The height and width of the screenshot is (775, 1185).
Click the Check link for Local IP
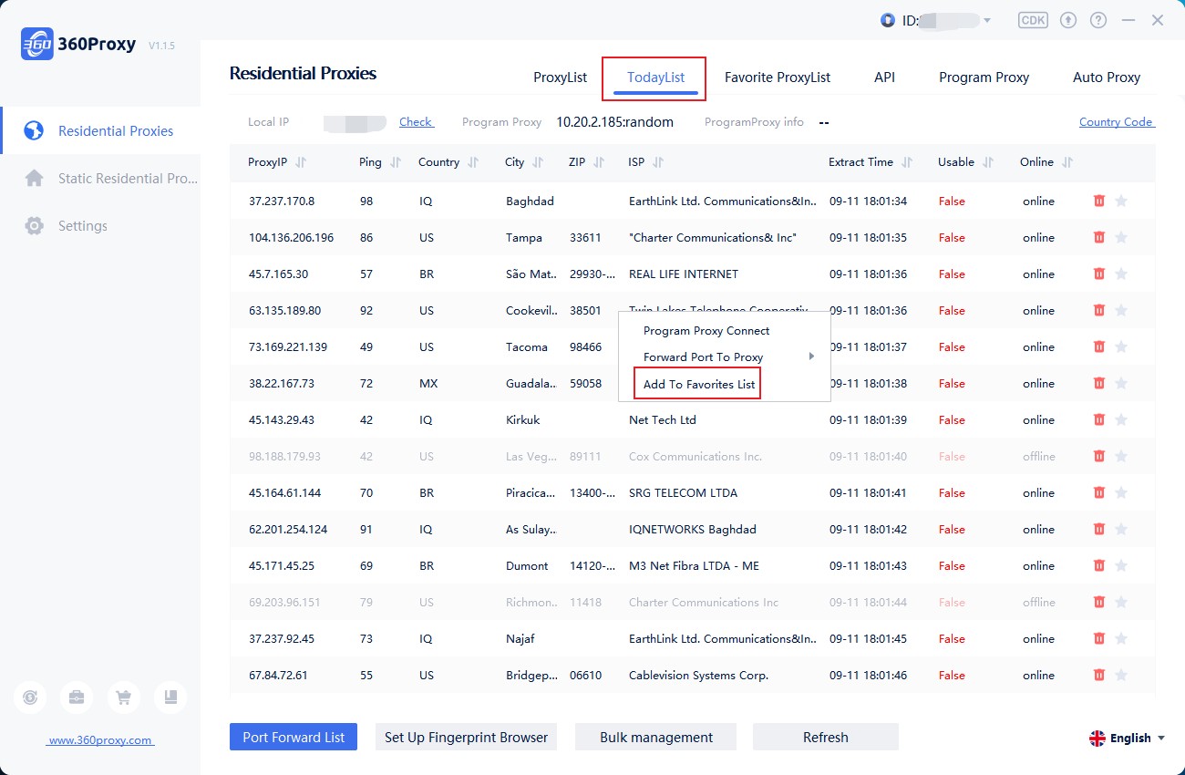click(x=417, y=122)
